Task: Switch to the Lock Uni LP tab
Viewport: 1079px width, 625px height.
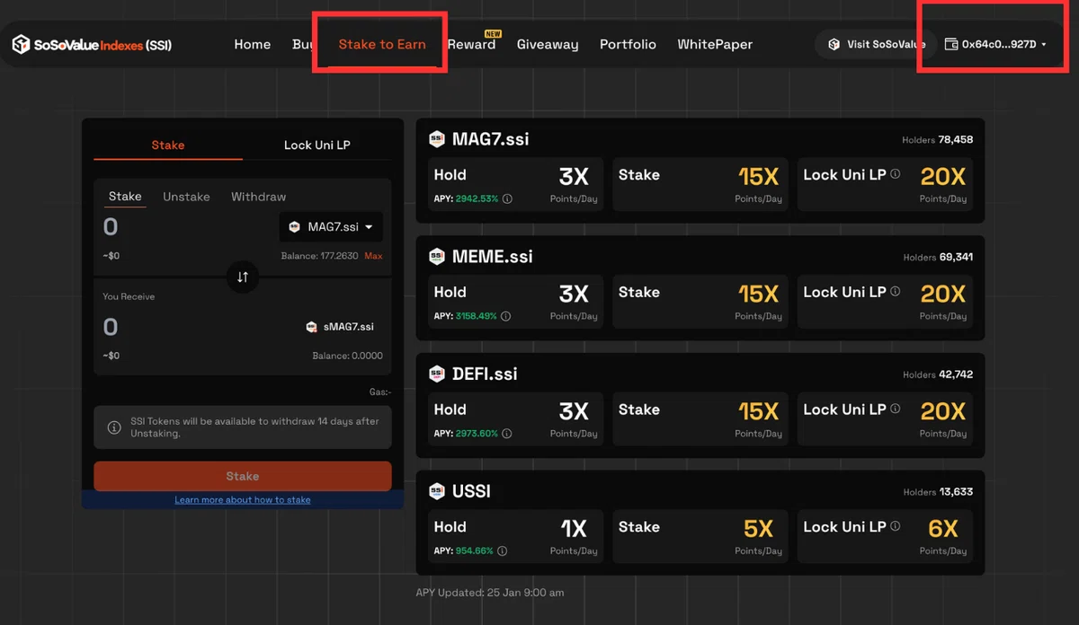Action: (x=317, y=145)
